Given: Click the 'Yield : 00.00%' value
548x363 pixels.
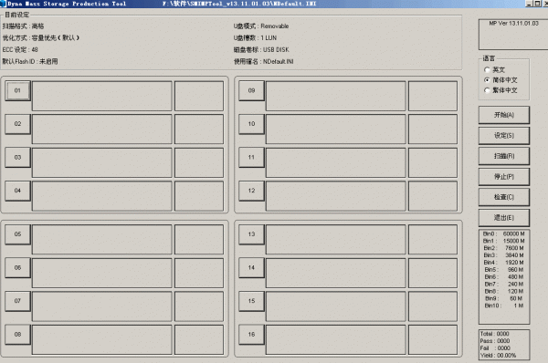Looking at the screenshot, I should pos(498,356).
